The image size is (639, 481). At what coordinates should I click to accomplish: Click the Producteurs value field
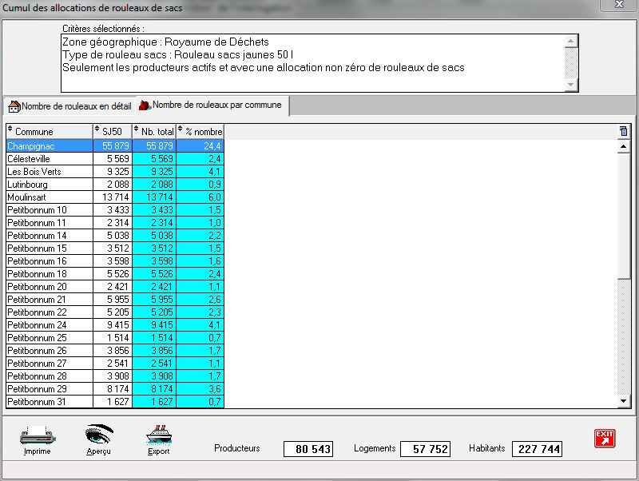tap(308, 450)
